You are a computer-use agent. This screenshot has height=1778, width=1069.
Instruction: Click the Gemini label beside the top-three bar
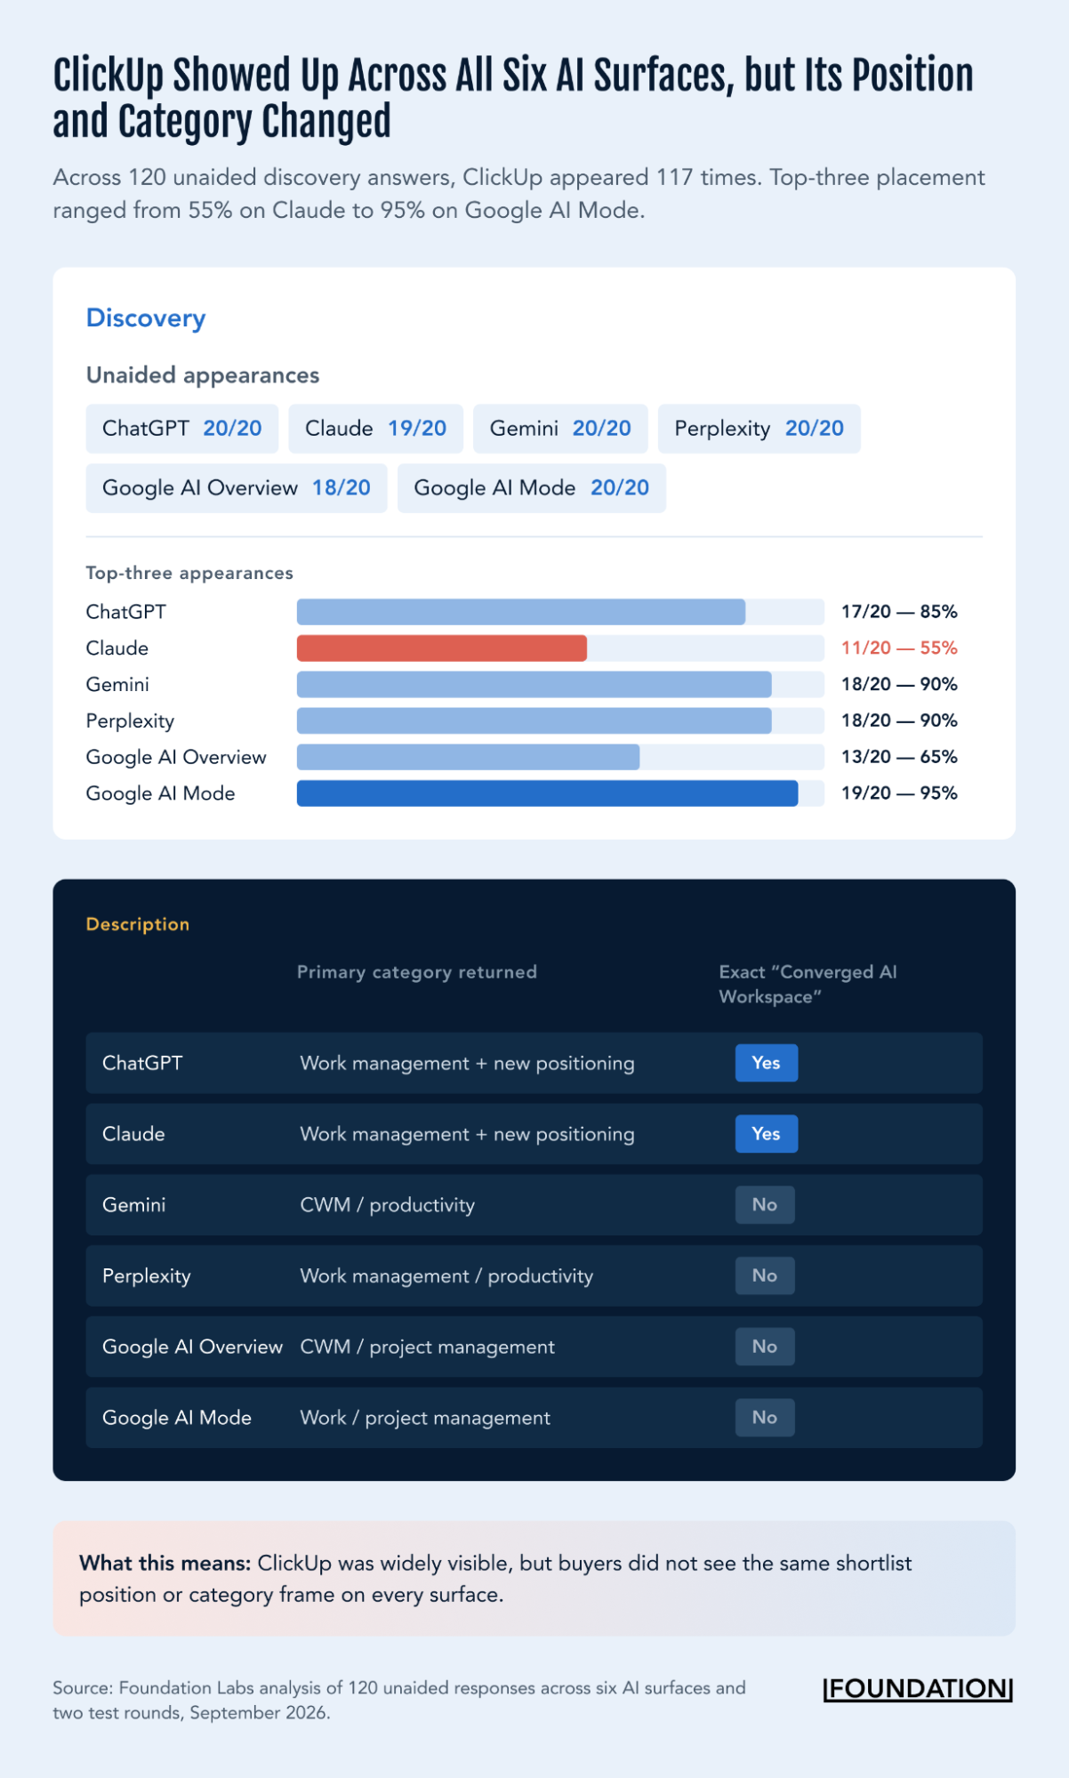point(117,685)
